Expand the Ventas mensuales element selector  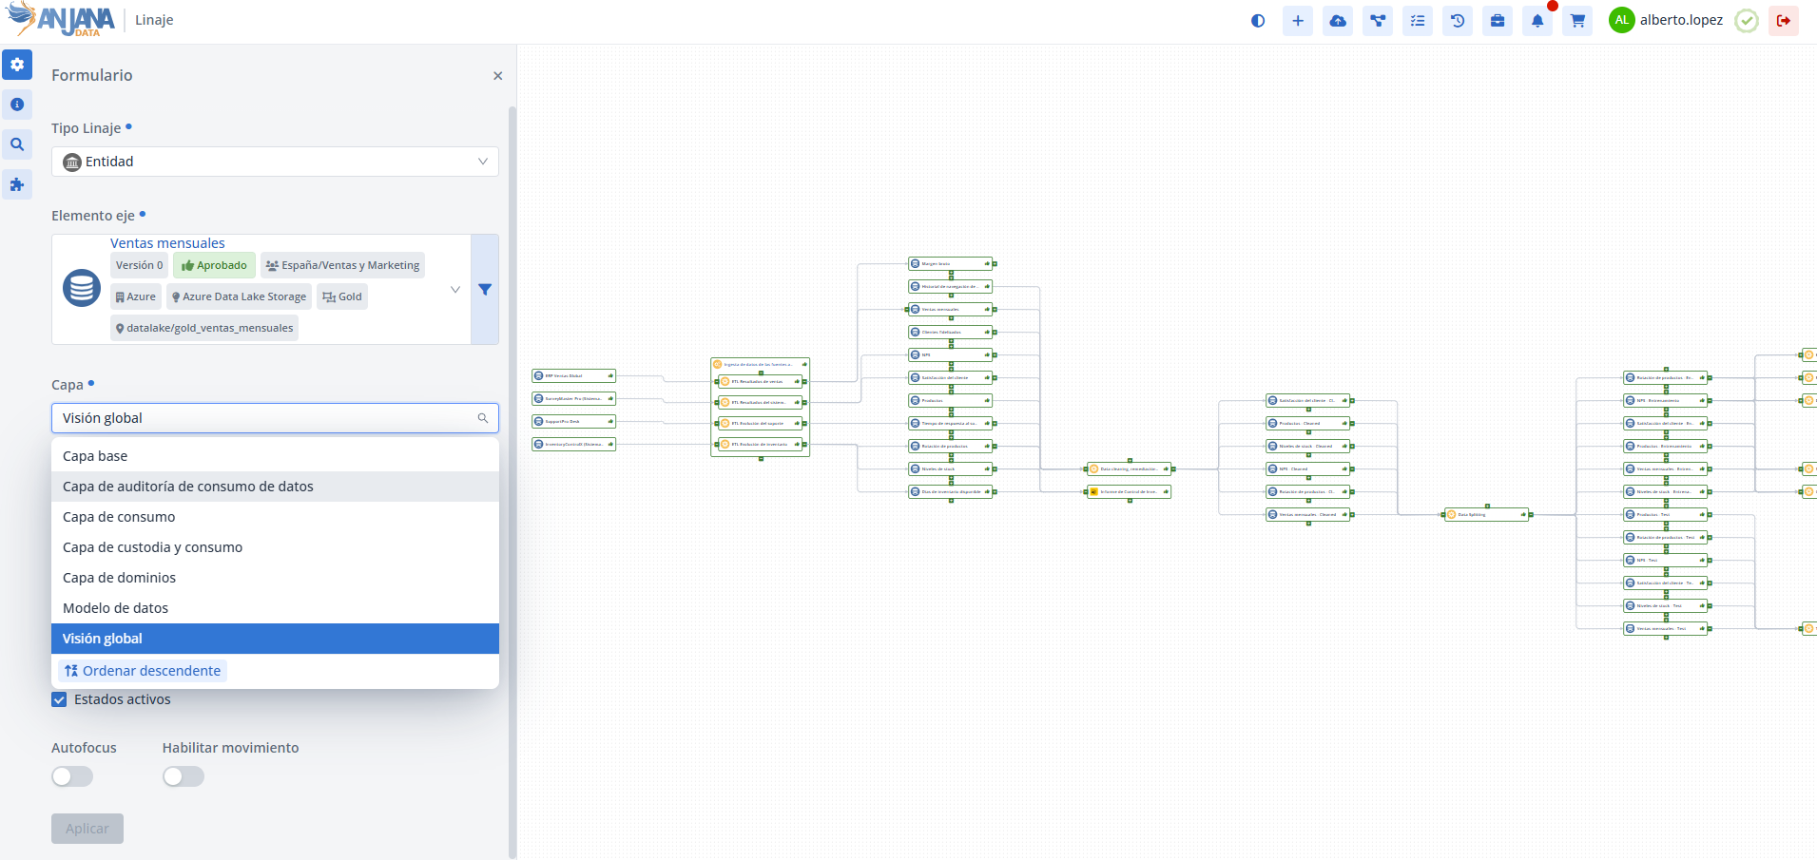454,290
